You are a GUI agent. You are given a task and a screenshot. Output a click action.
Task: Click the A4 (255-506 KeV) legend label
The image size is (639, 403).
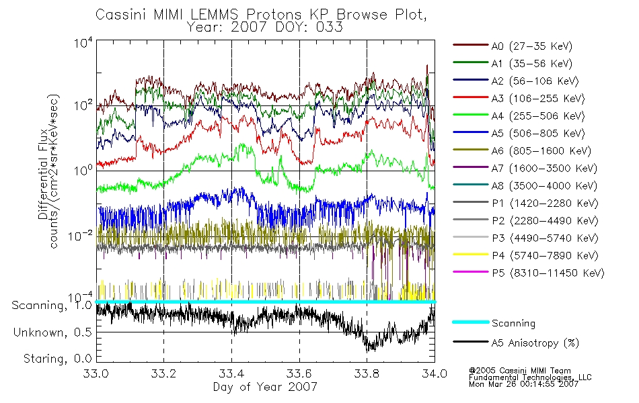pos(538,116)
